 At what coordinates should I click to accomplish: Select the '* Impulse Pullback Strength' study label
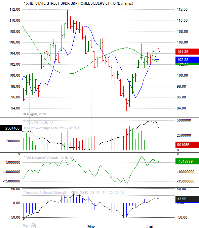pos(74,193)
